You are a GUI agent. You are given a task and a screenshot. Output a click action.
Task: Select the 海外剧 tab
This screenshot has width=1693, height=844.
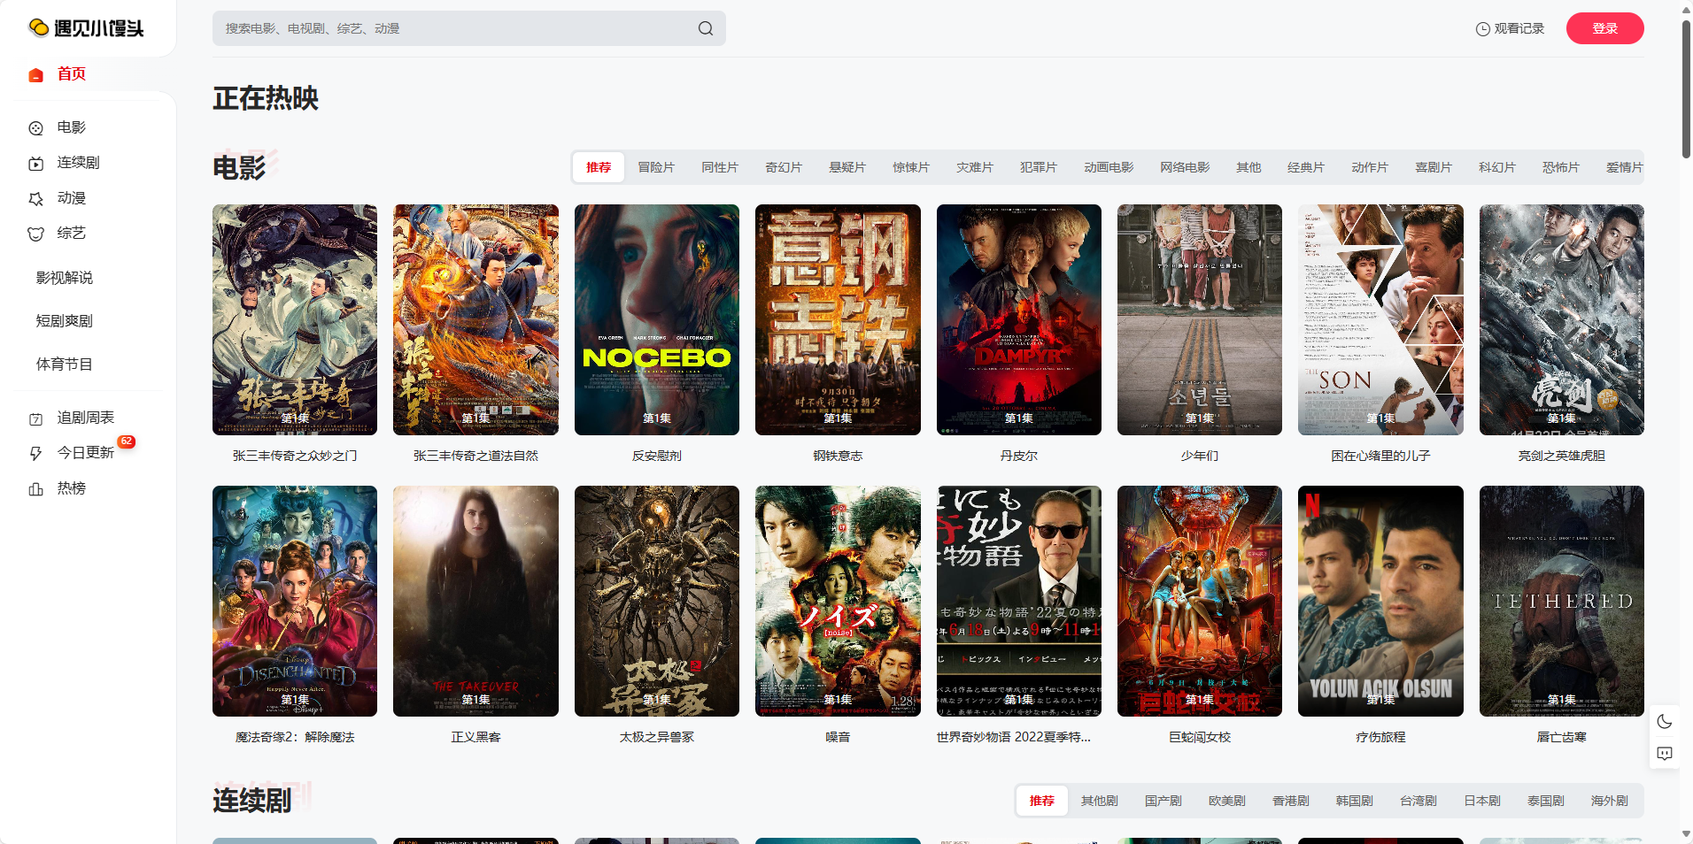[1610, 801]
